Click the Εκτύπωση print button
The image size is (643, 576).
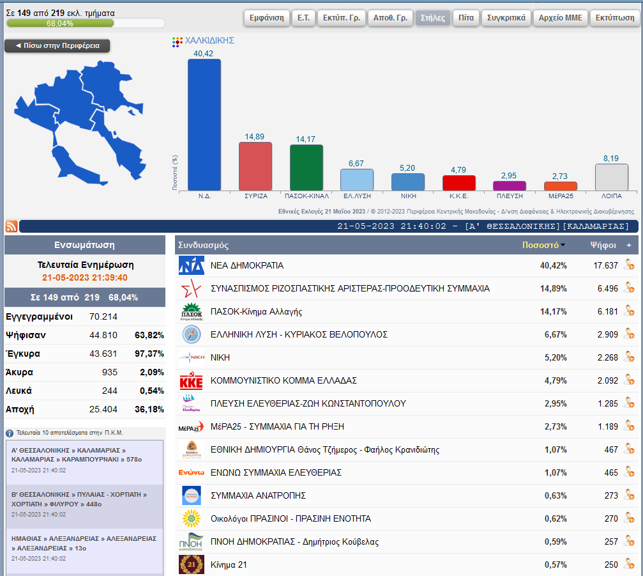point(614,18)
